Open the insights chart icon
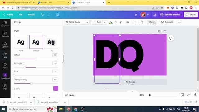The width and height of the screenshot is (199, 112). click(155, 15)
